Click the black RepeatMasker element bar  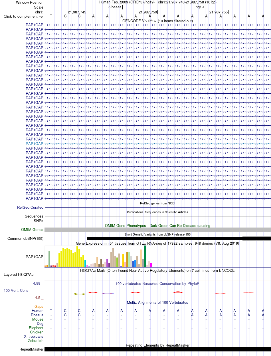(x=157, y=349)
